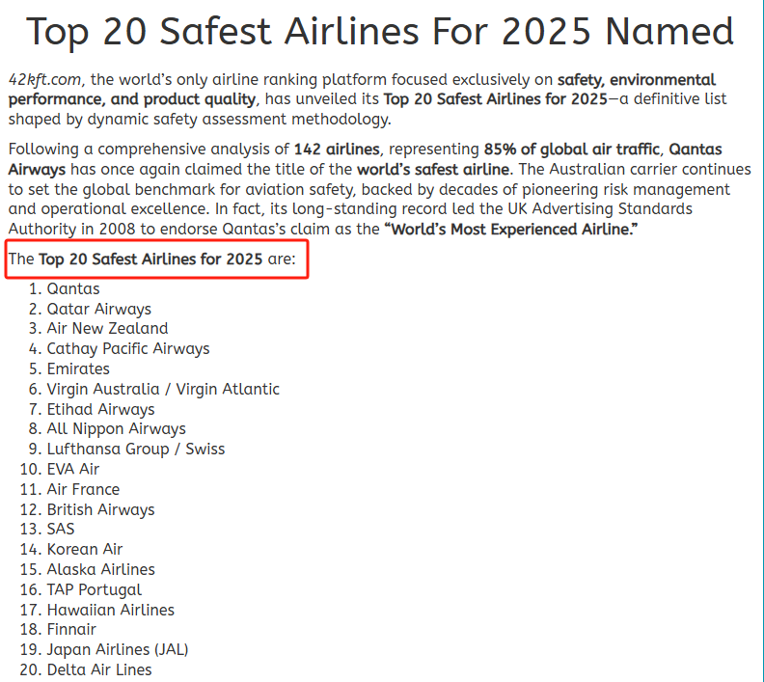Select the Cathay Pacific Airways entry

pos(128,349)
